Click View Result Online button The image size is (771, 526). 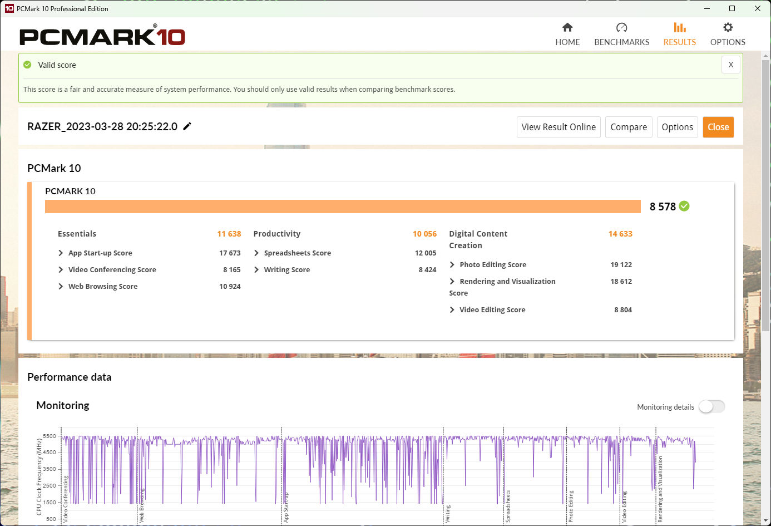click(559, 127)
